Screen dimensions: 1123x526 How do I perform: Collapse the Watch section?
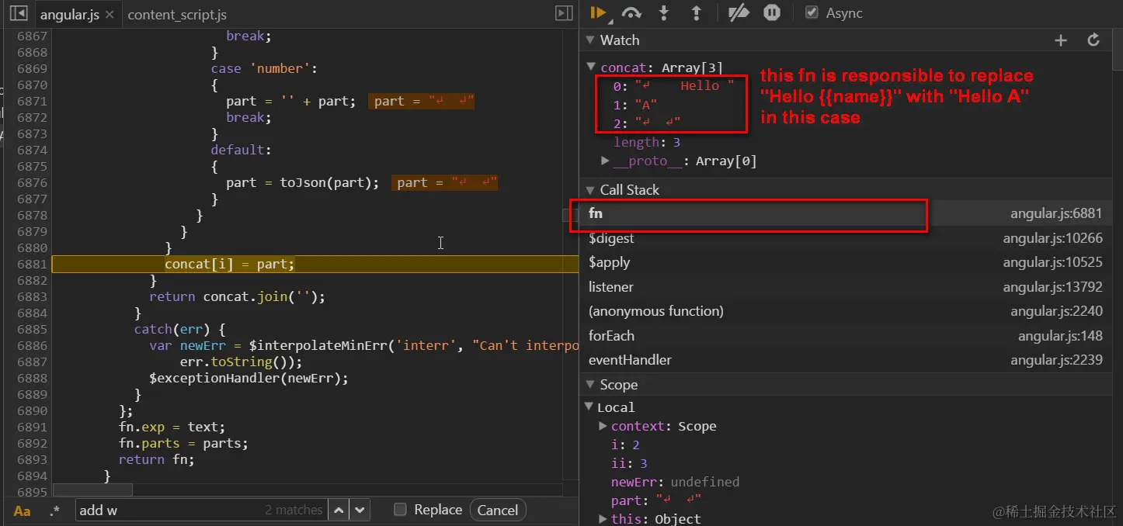(589, 40)
